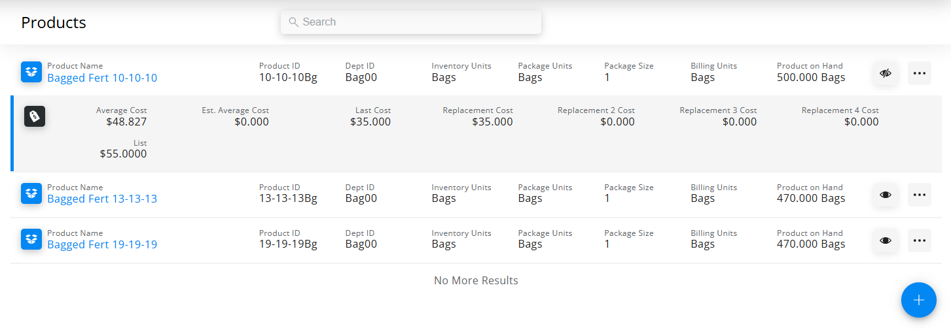
Task: Click the $55.0000 List price value
Action: (x=123, y=154)
